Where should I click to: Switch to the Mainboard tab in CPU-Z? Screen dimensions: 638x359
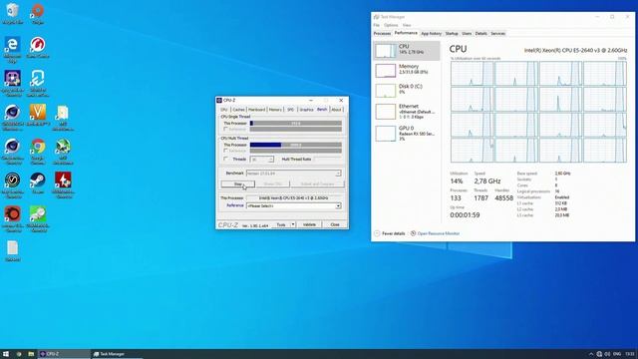pos(257,110)
